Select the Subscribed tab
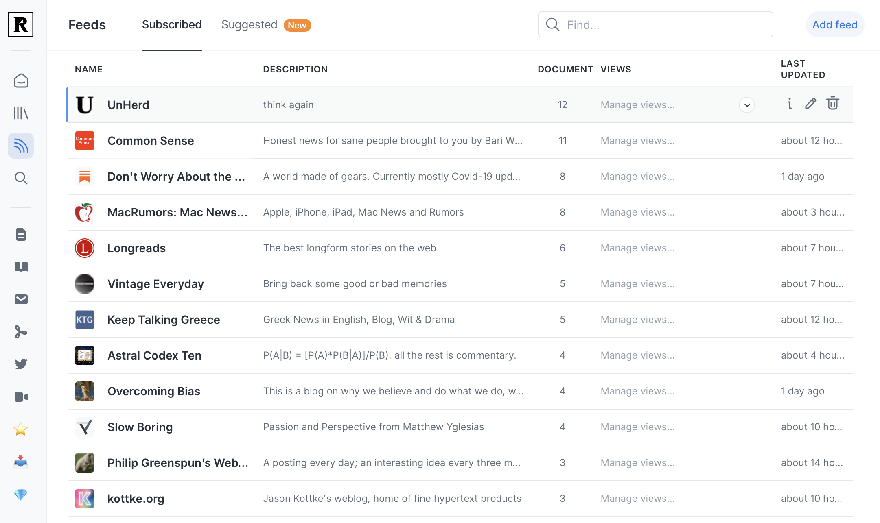The height and width of the screenshot is (523, 880). 172,25
